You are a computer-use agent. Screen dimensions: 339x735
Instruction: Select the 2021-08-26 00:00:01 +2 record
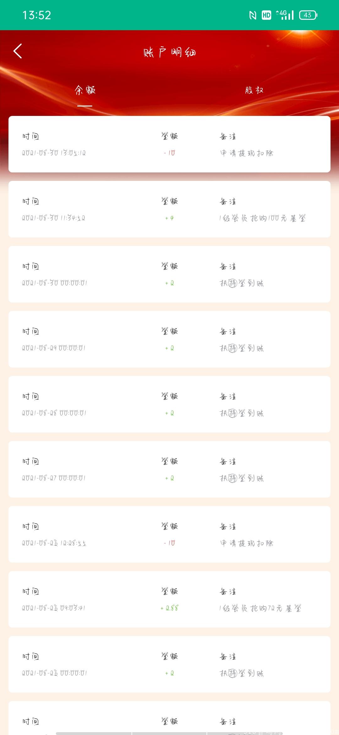click(x=169, y=664)
